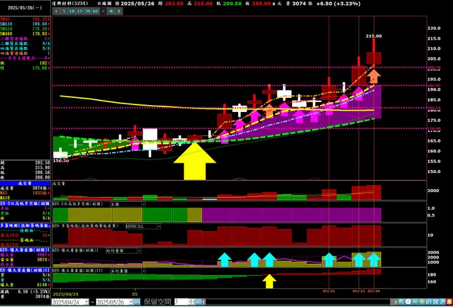Viewport: 453px width, 307px height.
Task: Click the SMA20 indicator value row
Action: (x=25, y=29)
